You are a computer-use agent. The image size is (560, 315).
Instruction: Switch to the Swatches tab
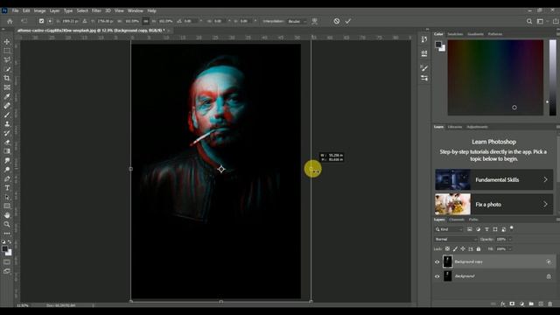(455, 34)
